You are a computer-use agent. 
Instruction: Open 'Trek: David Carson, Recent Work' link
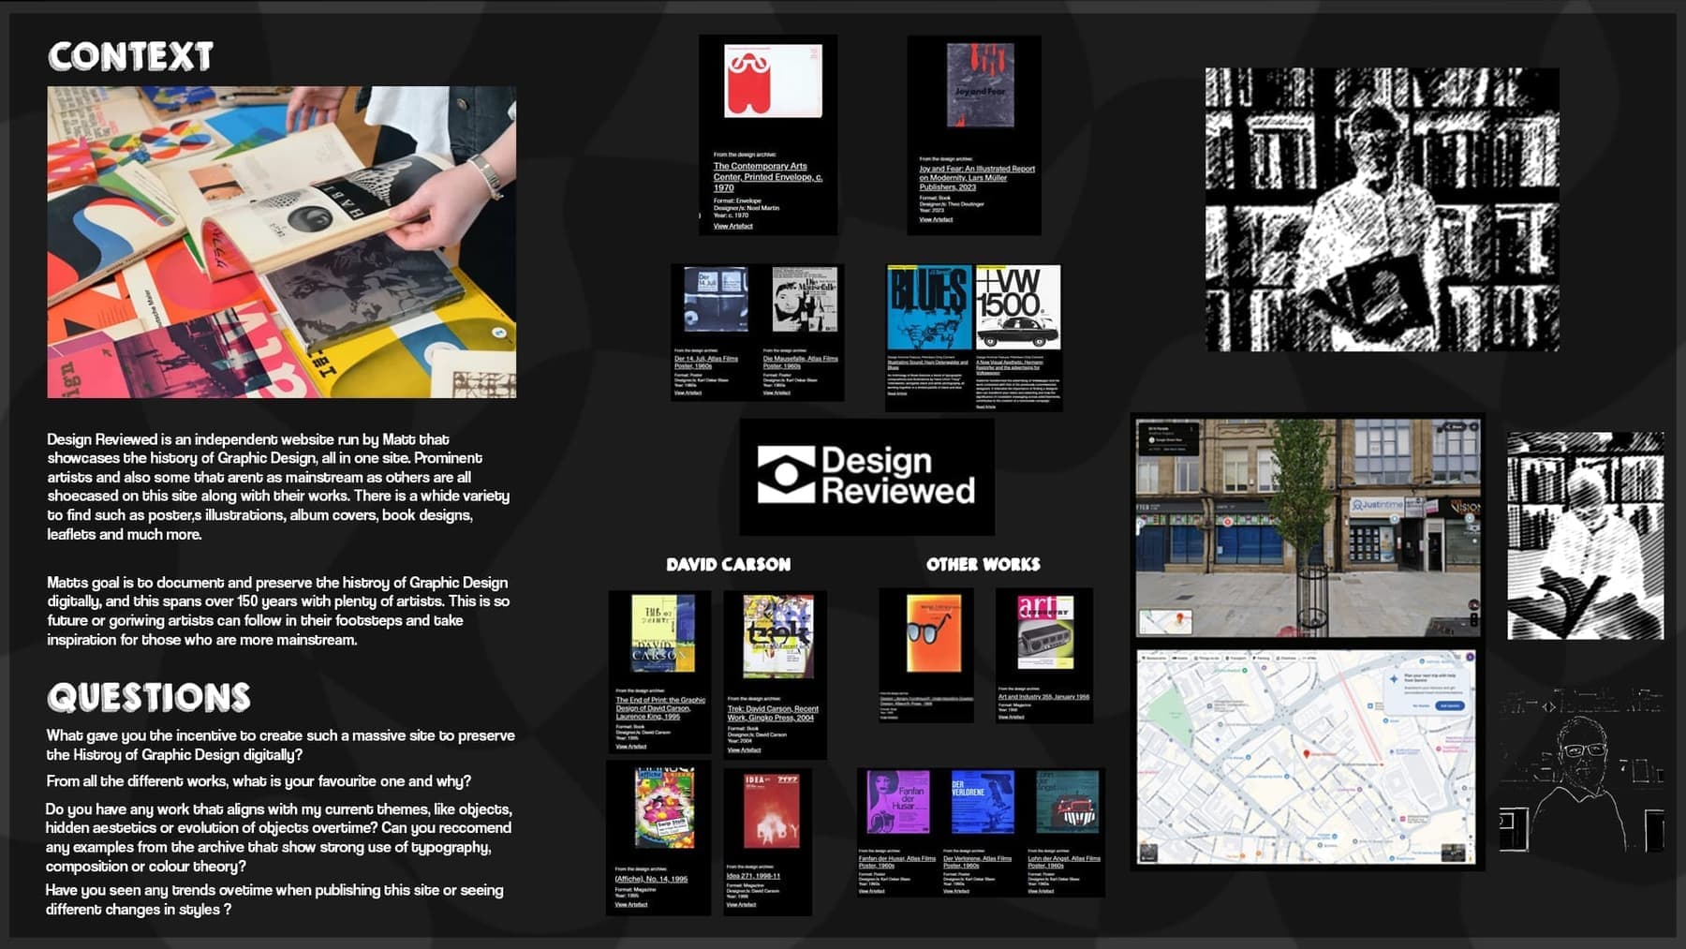(773, 713)
